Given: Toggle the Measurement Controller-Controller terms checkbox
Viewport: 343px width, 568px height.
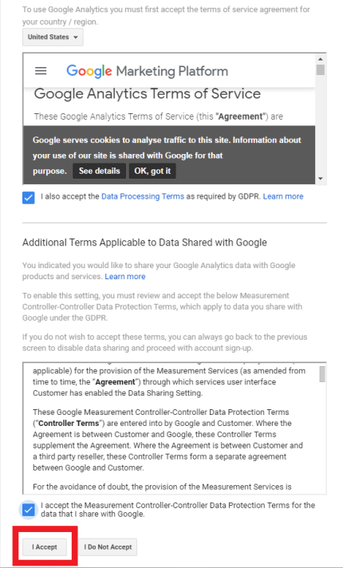Looking at the screenshot, I should [28, 510].
